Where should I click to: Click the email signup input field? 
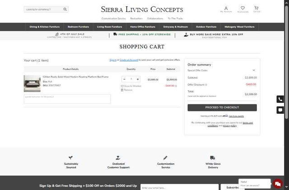coord(180,187)
